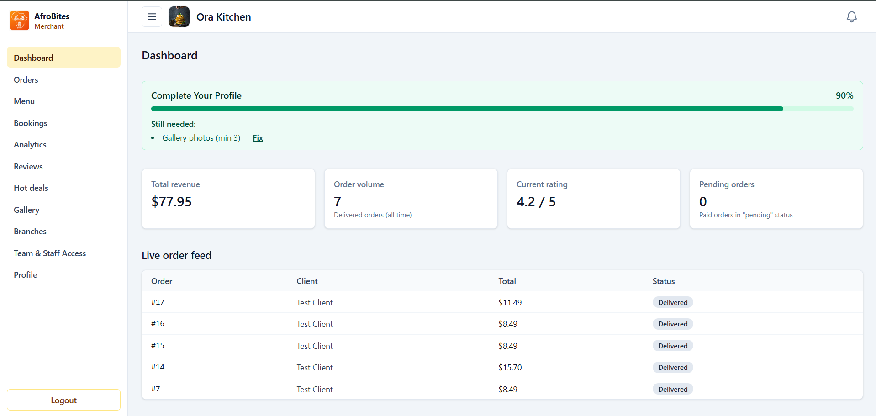The height and width of the screenshot is (416, 876).
Task: Go to the Gallery page
Action: [63, 210]
